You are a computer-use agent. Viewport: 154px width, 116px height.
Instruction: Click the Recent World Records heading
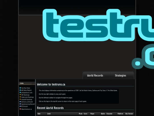click(50, 108)
